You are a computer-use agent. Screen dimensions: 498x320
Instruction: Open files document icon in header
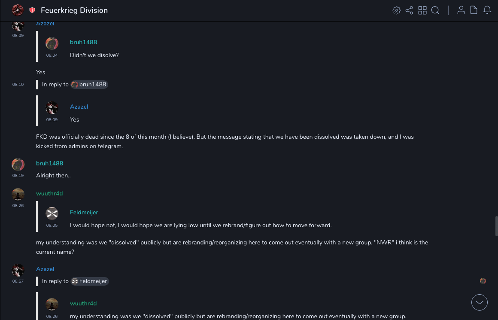tap(474, 10)
